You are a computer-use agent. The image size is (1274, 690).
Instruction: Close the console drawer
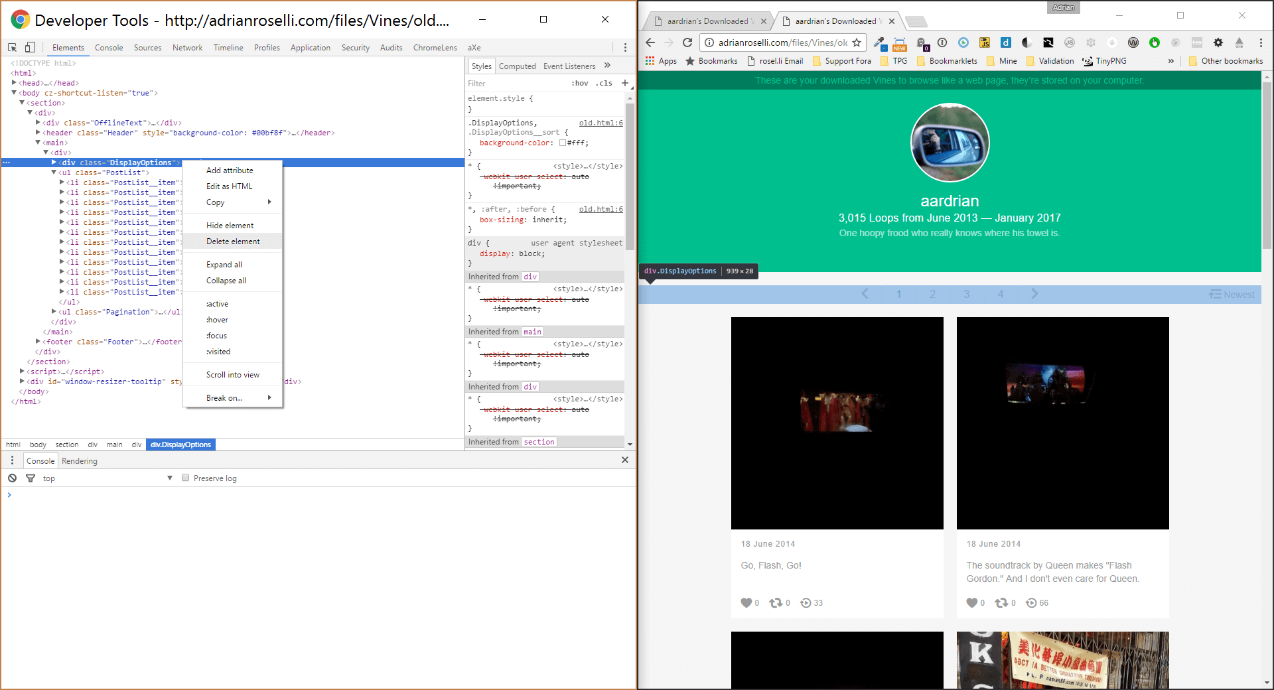[624, 460]
